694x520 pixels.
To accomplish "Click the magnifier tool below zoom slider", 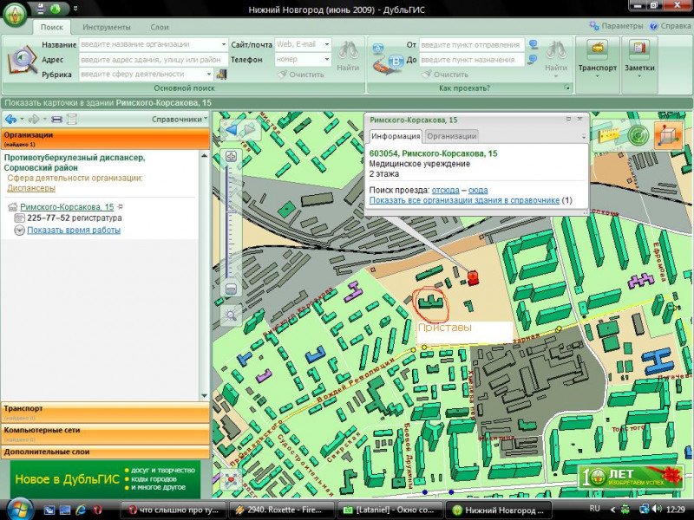I will pos(231,315).
